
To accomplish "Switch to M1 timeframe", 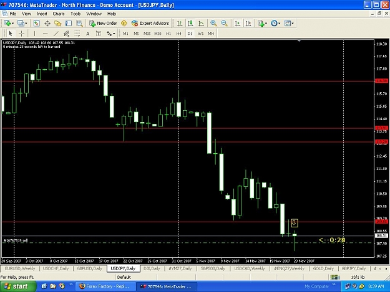I will click(125, 34).
